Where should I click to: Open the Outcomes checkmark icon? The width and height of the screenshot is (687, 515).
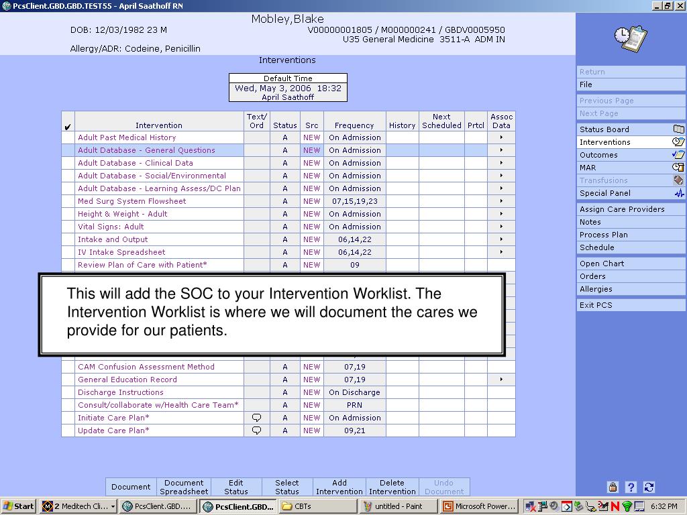[678, 155]
